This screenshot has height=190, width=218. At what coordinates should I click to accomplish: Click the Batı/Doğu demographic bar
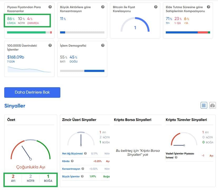(x=82, y=71)
